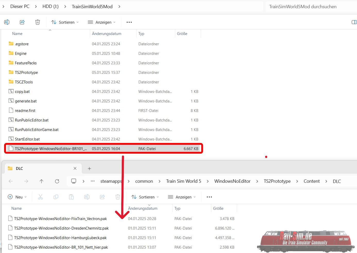Click 'common' breadcrumb in DLC window
Screen dimensions: 357x253
point(144,181)
